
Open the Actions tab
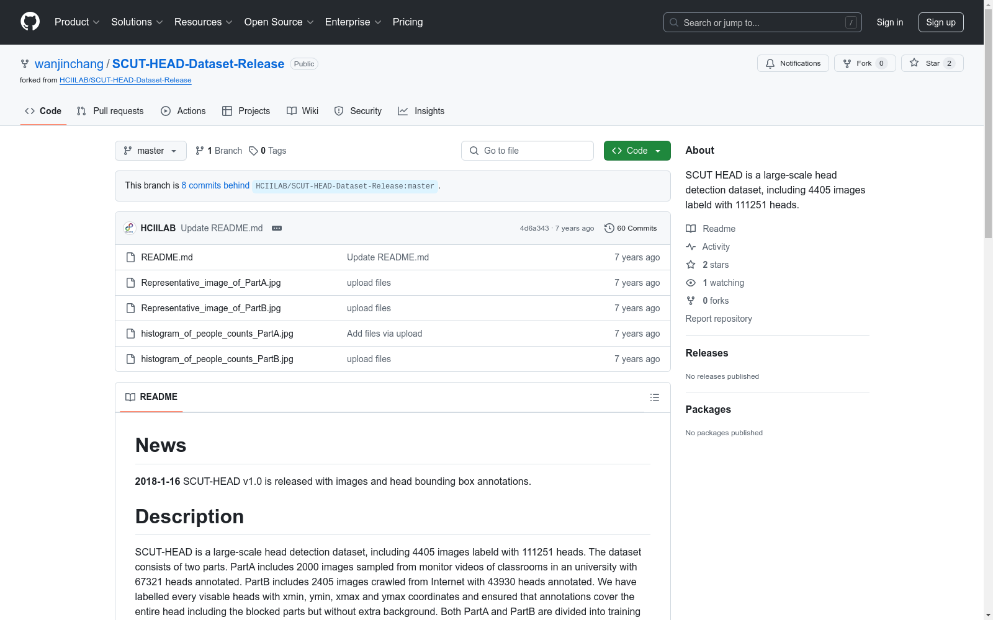[183, 111]
